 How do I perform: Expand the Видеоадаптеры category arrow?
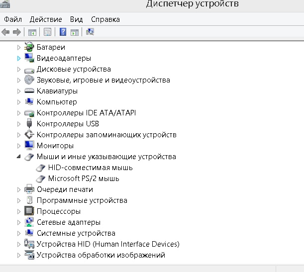click(19, 58)
